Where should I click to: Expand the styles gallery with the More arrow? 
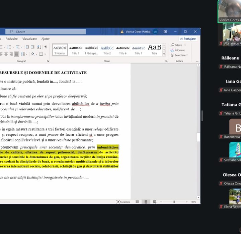164,54
